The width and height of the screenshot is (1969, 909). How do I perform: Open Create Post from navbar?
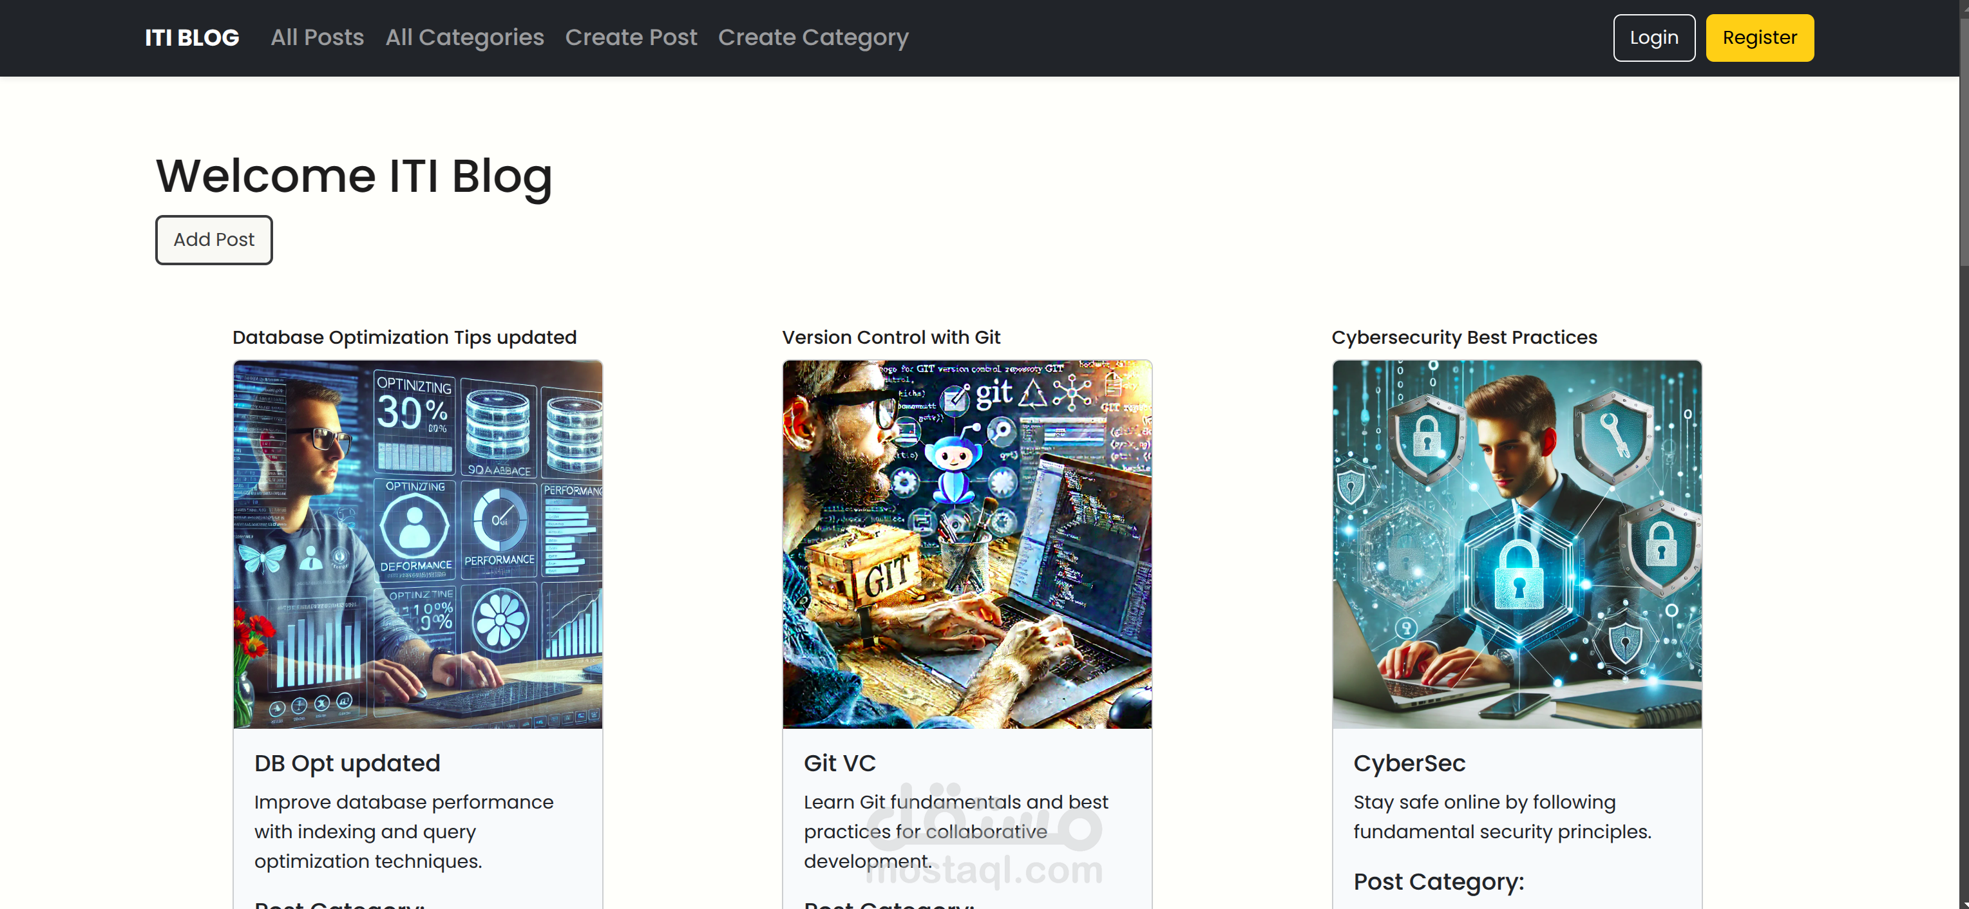coord(631,37)
